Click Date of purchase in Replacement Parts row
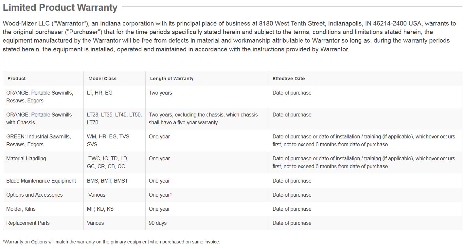Screen dimensions: 465x249 click(x=292, y=223)
